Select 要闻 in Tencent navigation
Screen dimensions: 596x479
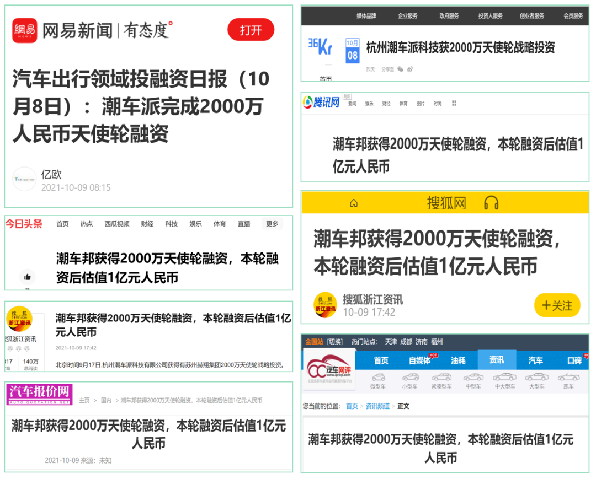(x=352, y=103)
